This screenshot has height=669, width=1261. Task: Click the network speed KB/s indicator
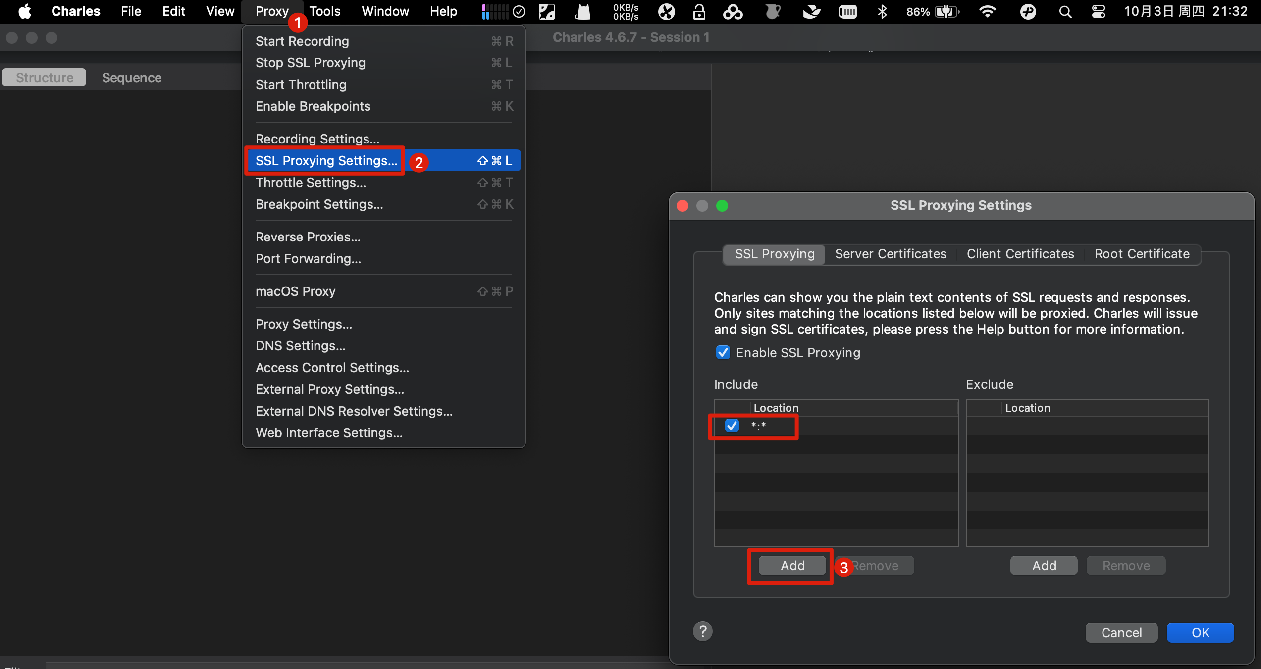click(626, 12)
